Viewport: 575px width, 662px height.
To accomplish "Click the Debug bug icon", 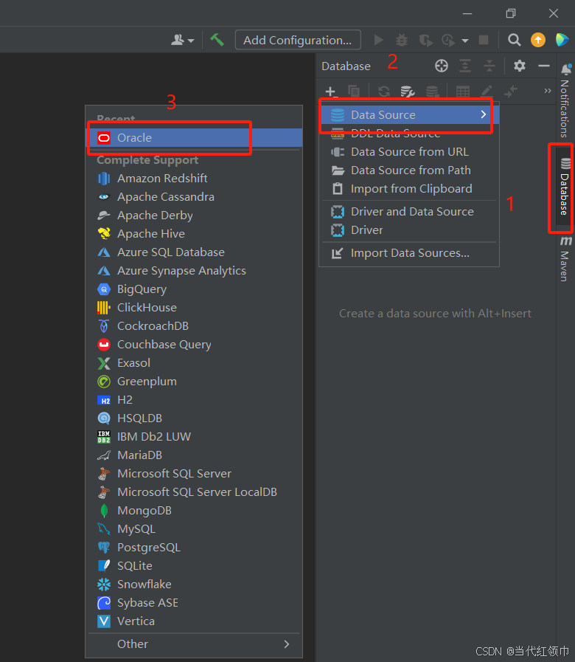I will click(x=402, y=40).
